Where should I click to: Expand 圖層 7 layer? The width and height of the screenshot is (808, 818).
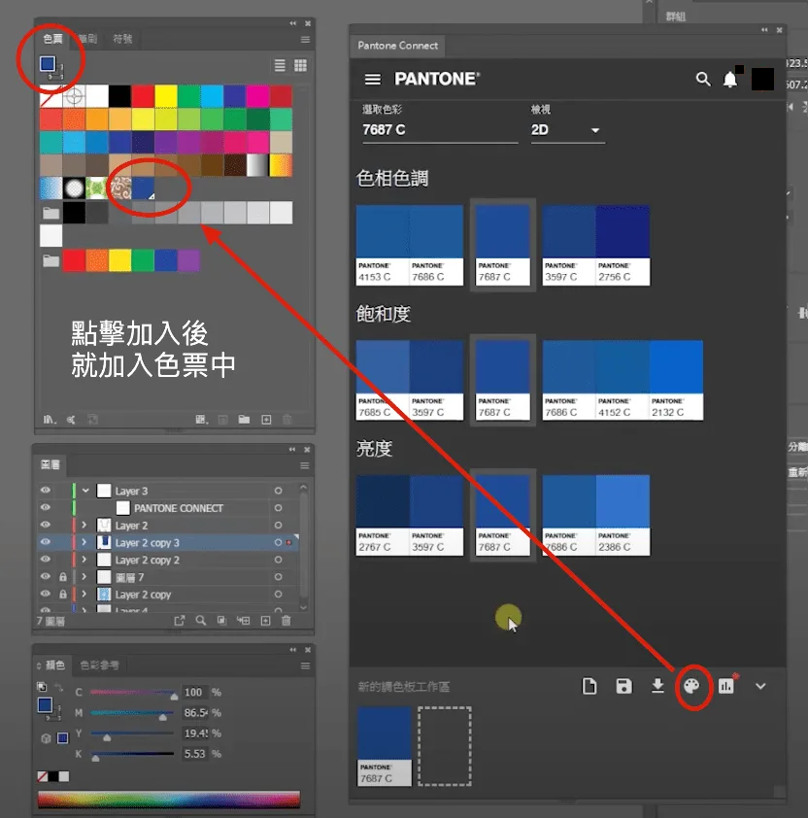[x=84, y=576]
